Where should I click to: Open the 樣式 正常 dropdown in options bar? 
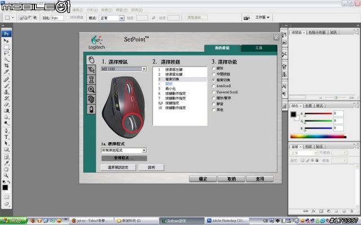(x=112, y=18)
